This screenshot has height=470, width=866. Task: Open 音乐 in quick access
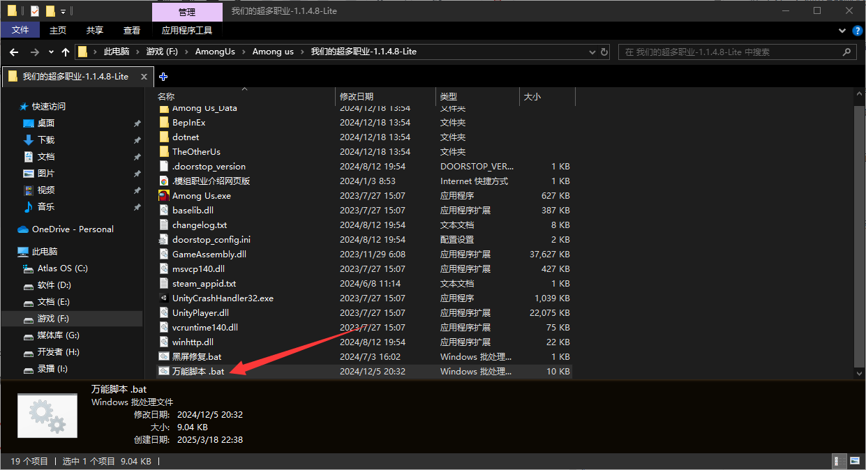pos(46,207)
